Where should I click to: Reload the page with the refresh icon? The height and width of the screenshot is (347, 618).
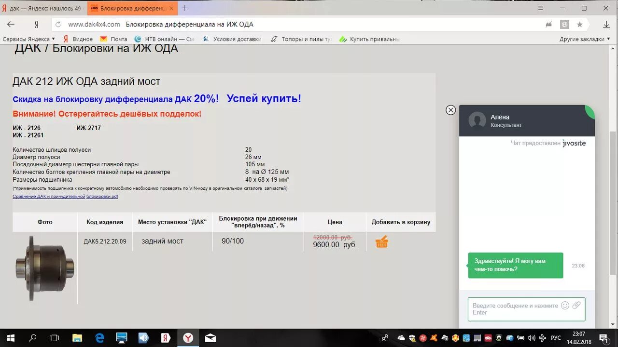click(x=58, y=24)
